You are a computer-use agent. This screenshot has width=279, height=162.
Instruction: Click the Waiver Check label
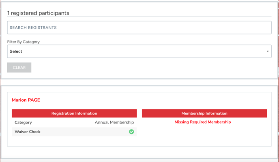click(x=28, y=132)
